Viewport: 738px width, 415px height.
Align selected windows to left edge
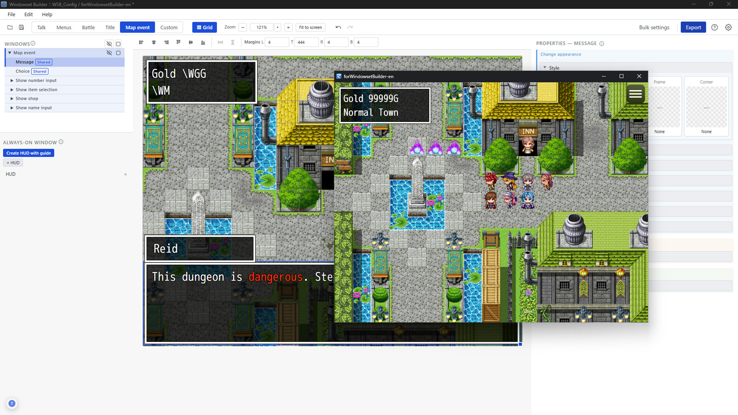click(141, 42)
